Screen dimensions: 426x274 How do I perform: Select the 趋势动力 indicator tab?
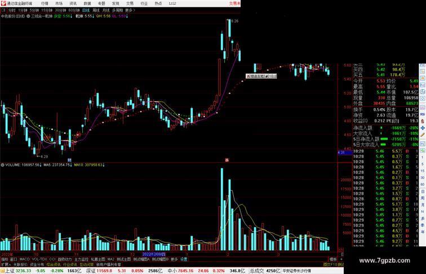(65, 259)
